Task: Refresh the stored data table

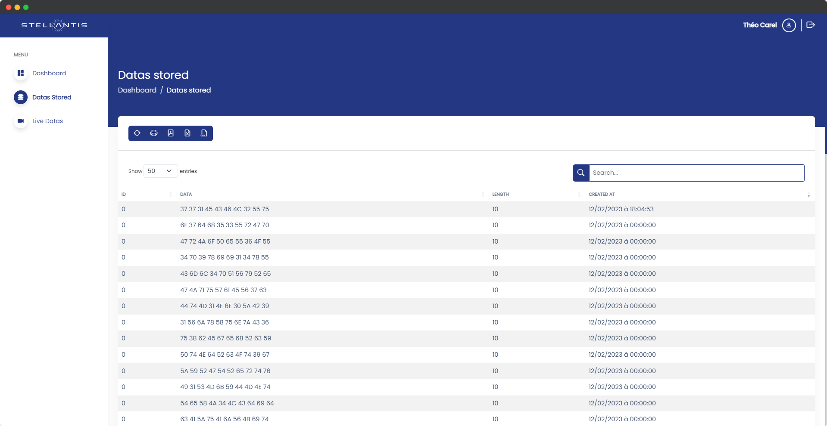Action: (x=137, y=133)
